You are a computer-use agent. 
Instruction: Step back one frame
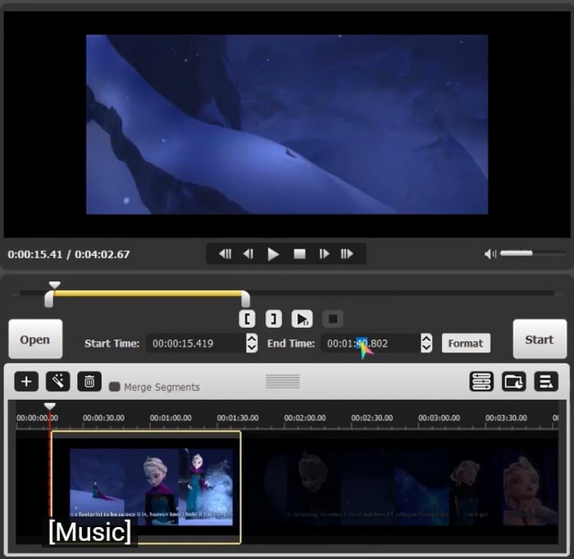pos(248,254)
